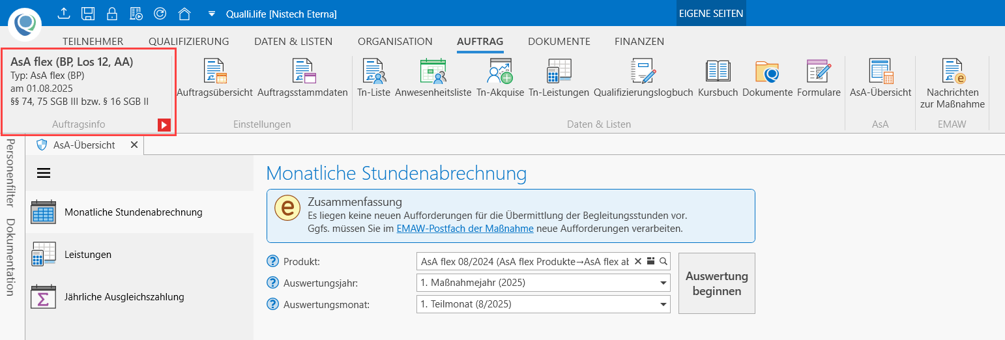
Task: Open the Kursbuch book icon
Action: point(718,78)
